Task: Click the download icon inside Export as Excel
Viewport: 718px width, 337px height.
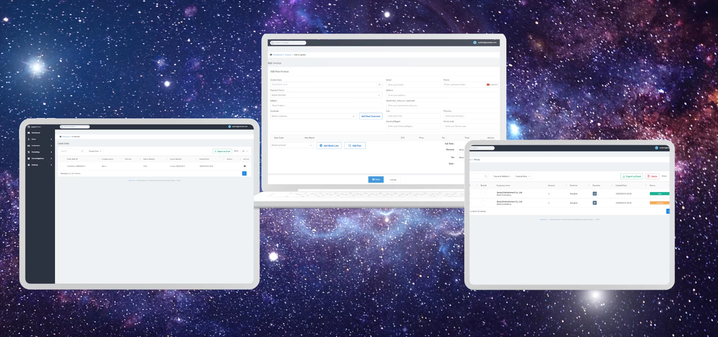Action: point(216,151)
